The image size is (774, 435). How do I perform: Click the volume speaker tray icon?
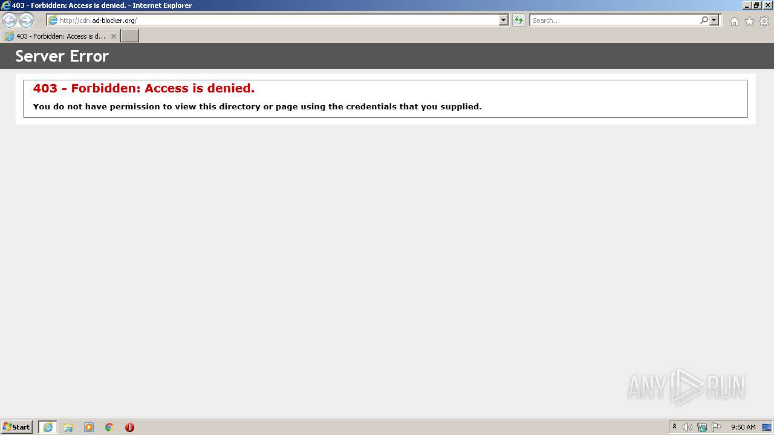688,427
